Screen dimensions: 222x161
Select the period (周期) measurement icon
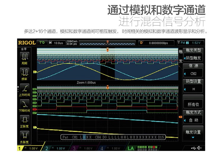[25, 56]
